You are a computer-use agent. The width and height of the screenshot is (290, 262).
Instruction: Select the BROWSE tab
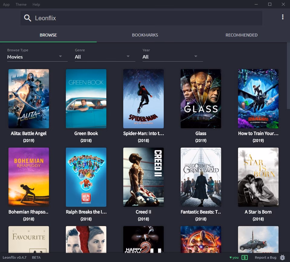point(48,35)
